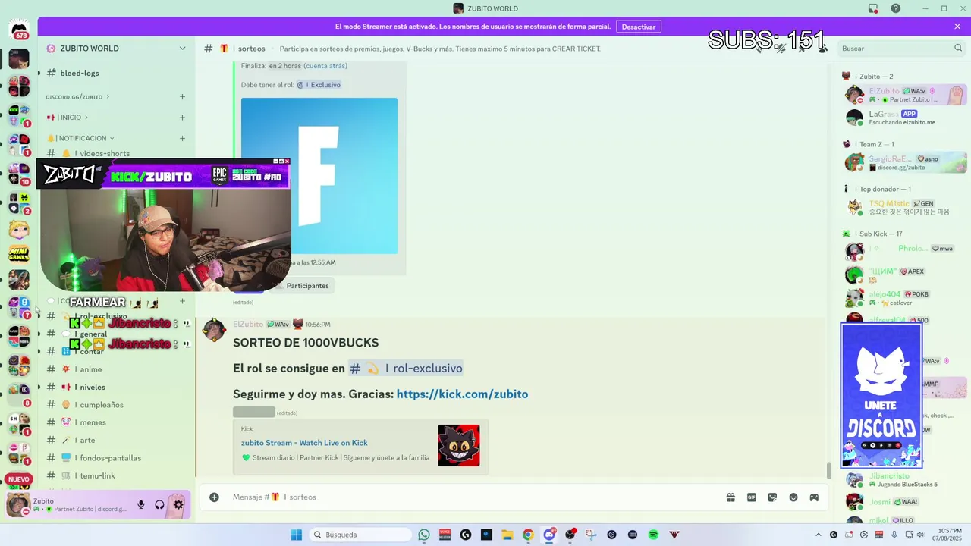971x546 pixels.
Task: Open the GIF picker
Action: click(x=752, y=497)
